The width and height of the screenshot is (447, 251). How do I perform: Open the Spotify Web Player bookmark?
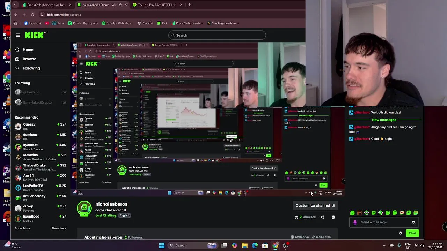(117, 23)
